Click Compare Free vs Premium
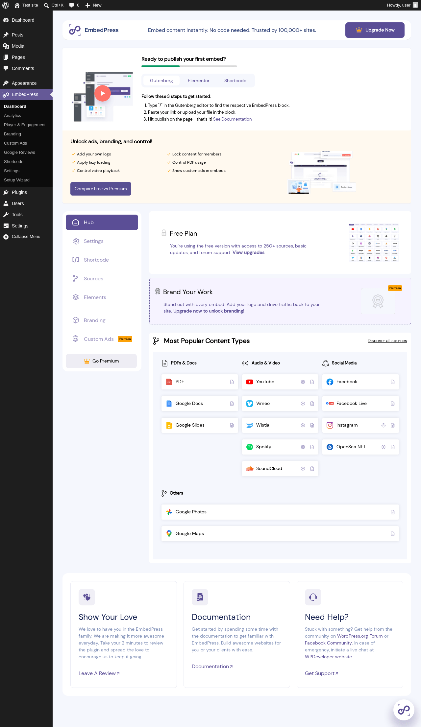 tap(101, 189)
